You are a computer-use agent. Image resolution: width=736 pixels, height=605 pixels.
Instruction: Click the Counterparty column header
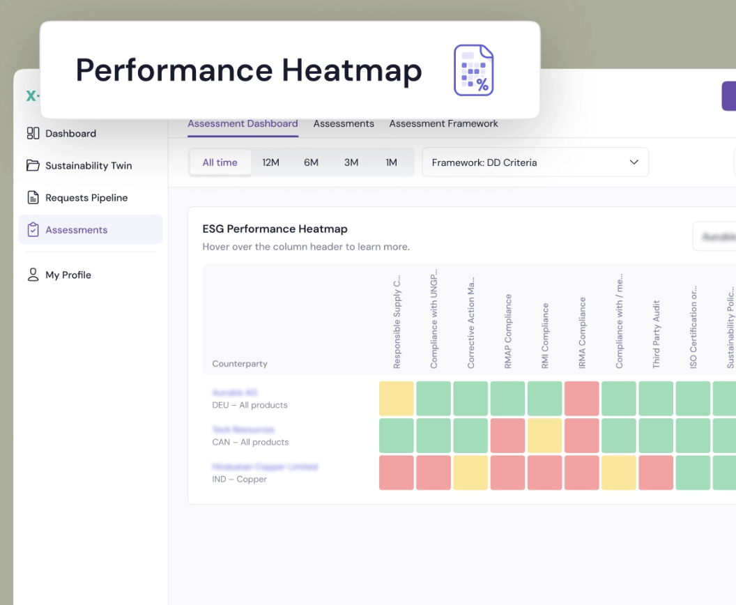pyautogui.click(x=240, y=364)
